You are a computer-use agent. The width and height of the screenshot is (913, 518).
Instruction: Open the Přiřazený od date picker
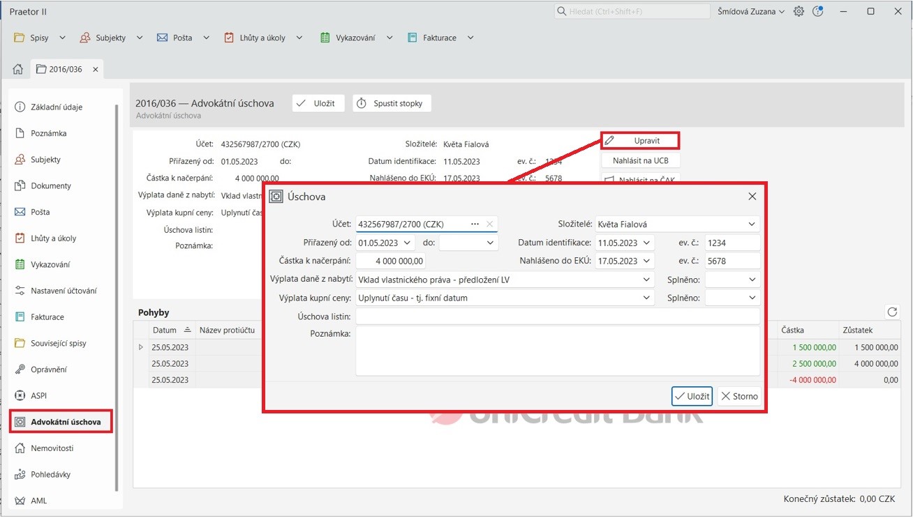pyautogui.click(x=407, y=243)
